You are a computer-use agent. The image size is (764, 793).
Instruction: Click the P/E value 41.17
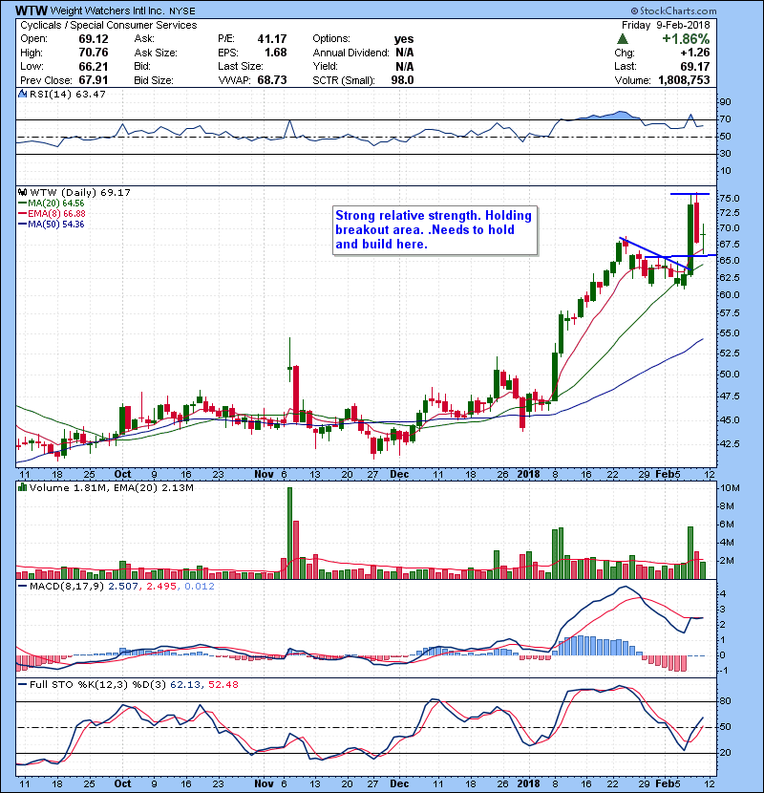[x=272, y=39]
